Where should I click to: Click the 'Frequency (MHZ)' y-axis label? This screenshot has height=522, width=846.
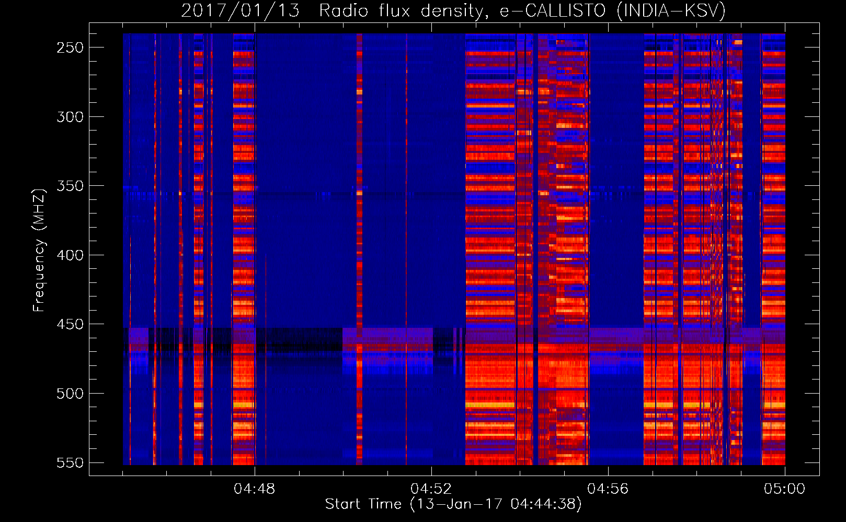(39, 250)
